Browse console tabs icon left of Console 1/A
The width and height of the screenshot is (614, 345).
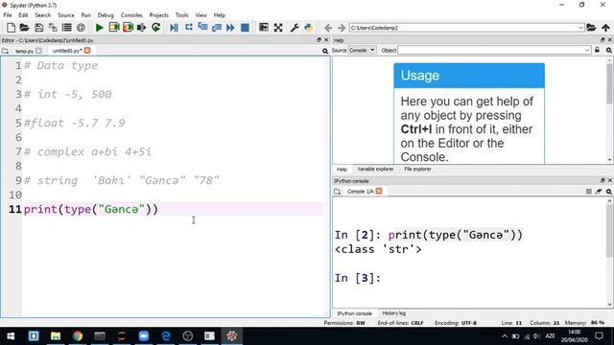tap(337, 192)
